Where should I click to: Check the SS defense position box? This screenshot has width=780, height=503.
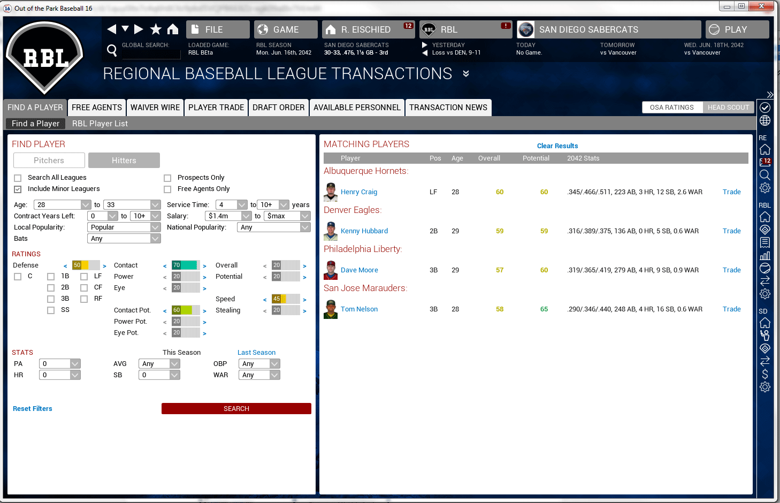point(51,310)
